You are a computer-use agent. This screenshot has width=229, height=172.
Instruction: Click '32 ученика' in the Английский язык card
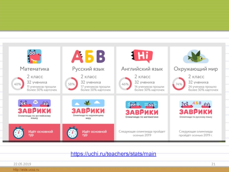pos(145,82)
